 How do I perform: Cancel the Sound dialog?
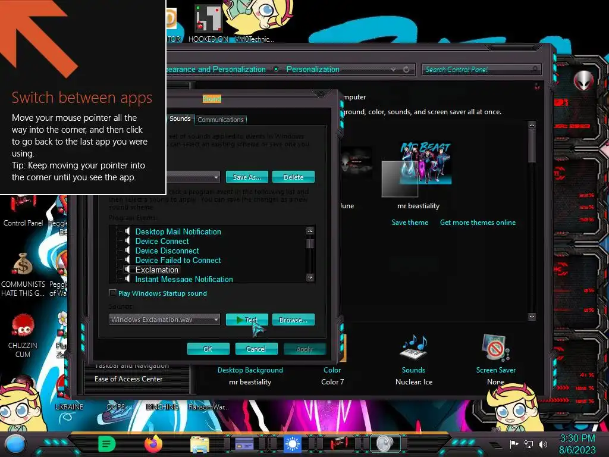(256, 349)
